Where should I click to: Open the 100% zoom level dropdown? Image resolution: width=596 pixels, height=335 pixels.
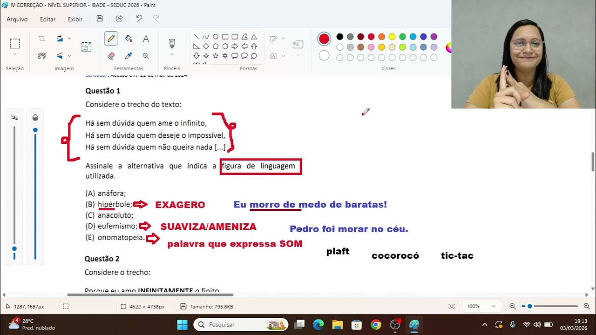pos(481,306)
